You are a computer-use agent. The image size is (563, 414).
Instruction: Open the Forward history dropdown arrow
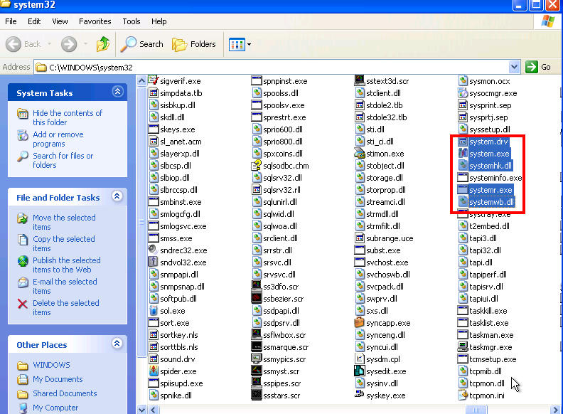pos(85,44)
